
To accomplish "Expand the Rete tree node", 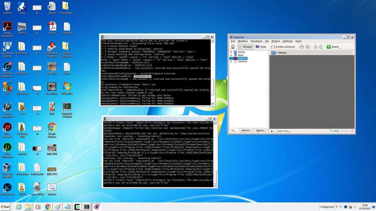I will click(x=231, y=55).
